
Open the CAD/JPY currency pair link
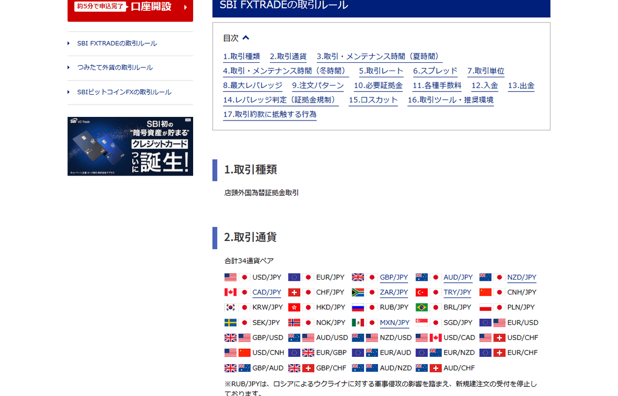(x=267, y=292)
